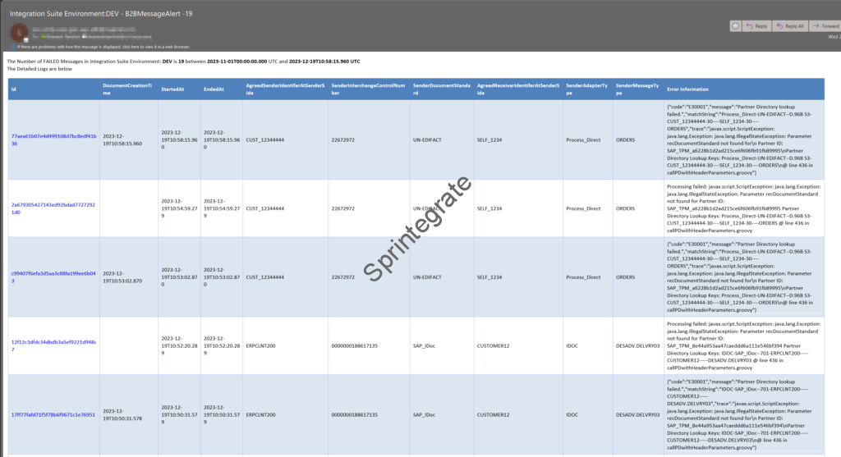Click the EndedAt column header

click(214, 89)
